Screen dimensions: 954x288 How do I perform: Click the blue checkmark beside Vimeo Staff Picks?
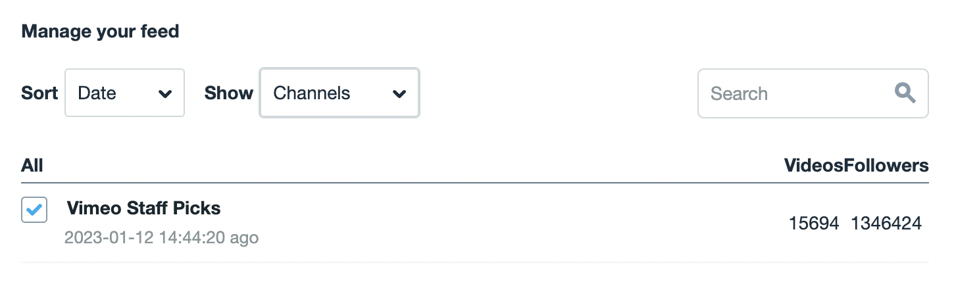pyautogui.click(x=34, y=210)
